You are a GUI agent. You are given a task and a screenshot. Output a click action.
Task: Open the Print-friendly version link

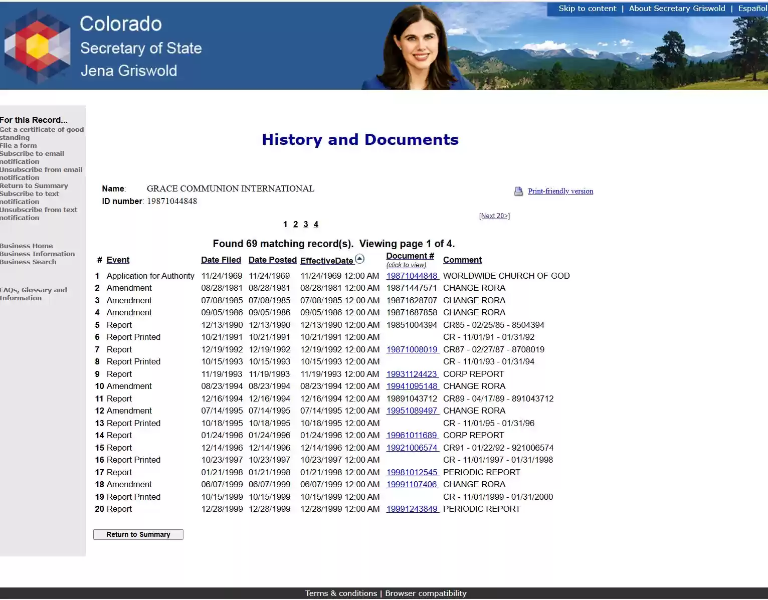point(560,191)
